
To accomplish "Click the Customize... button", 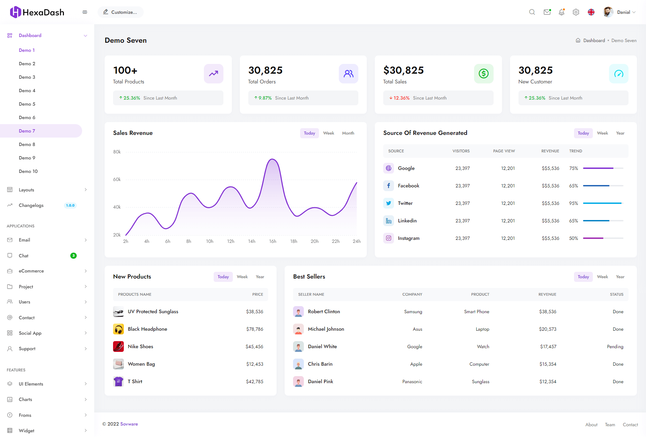I will (x=120, y=12).
